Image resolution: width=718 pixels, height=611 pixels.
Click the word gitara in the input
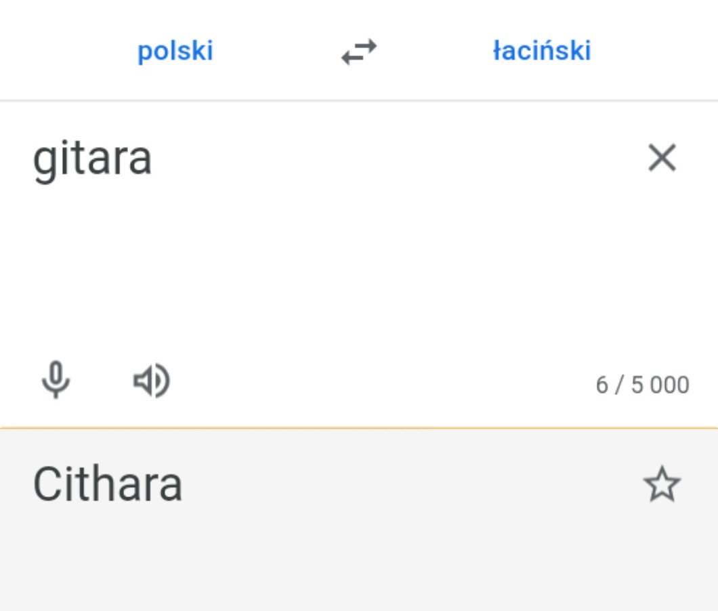pyautogui.click(x=92, y=160)
